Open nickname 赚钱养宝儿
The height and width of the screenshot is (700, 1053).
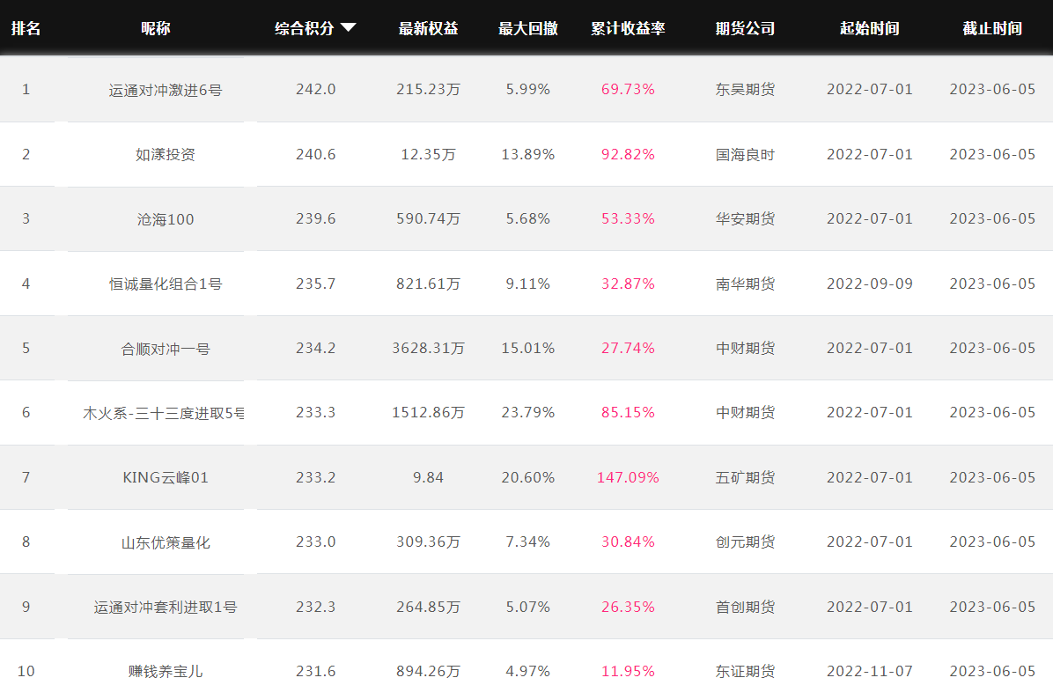point(166,671)
